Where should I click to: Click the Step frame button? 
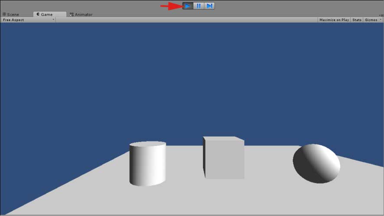(x=209, y=6)
